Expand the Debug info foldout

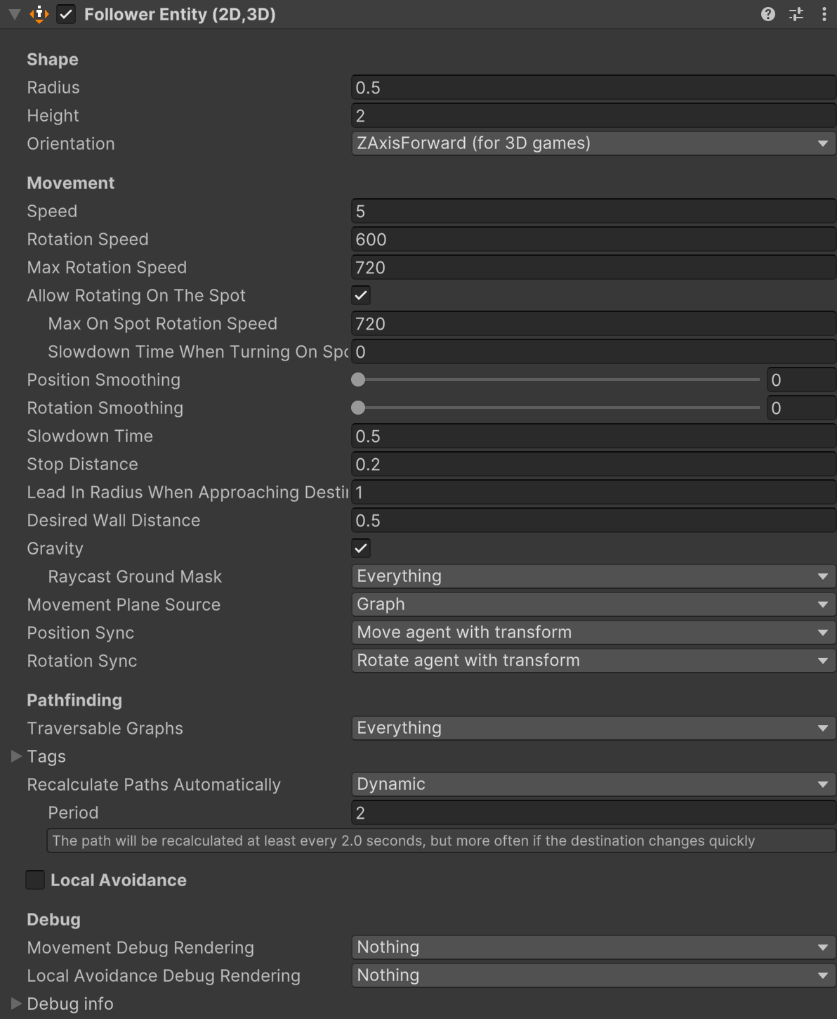[17, 1004]
